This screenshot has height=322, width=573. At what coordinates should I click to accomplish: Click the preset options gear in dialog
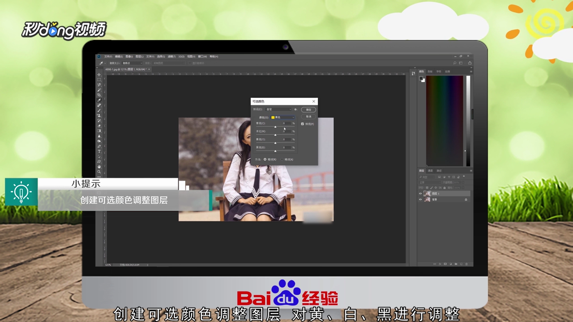295,110
